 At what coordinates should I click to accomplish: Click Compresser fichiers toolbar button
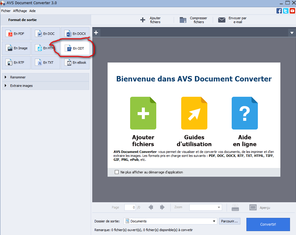coord(193,20)
